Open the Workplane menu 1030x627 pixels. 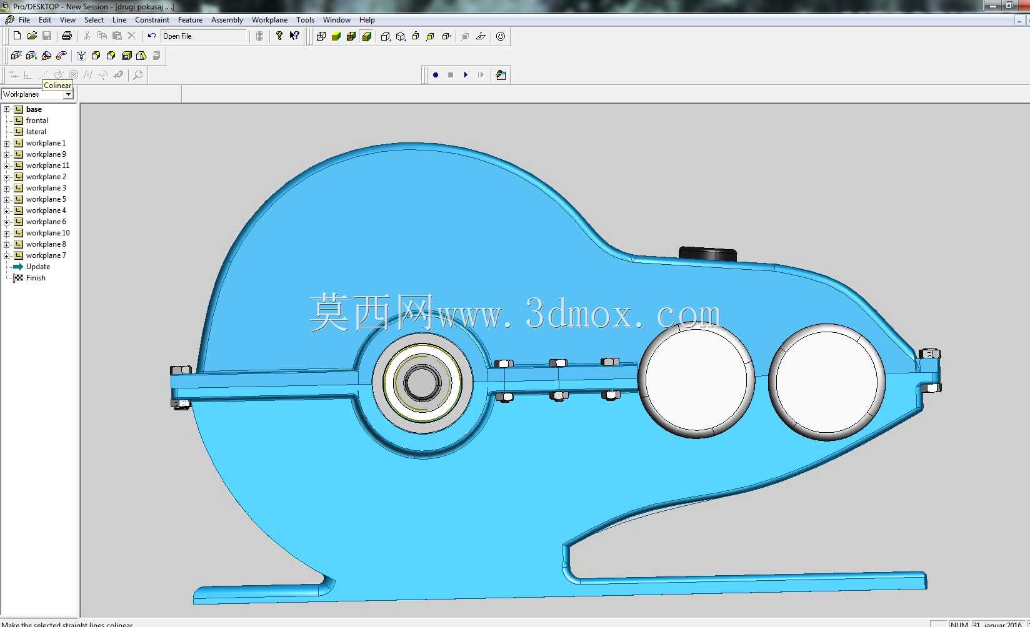coord(269,20)
